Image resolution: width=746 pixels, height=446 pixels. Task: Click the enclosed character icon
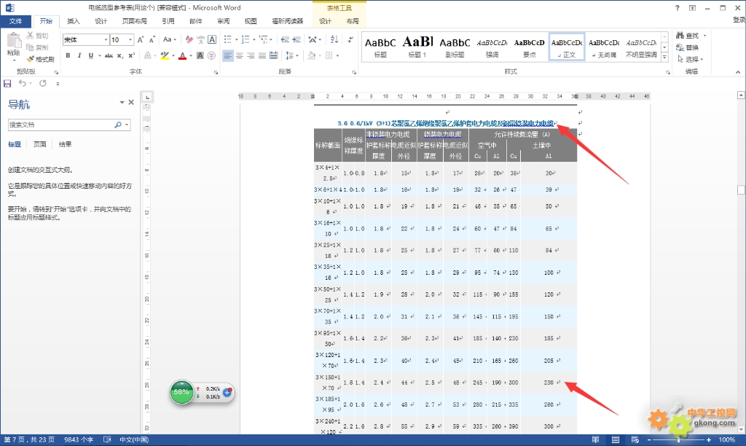(x=212, y=55)
